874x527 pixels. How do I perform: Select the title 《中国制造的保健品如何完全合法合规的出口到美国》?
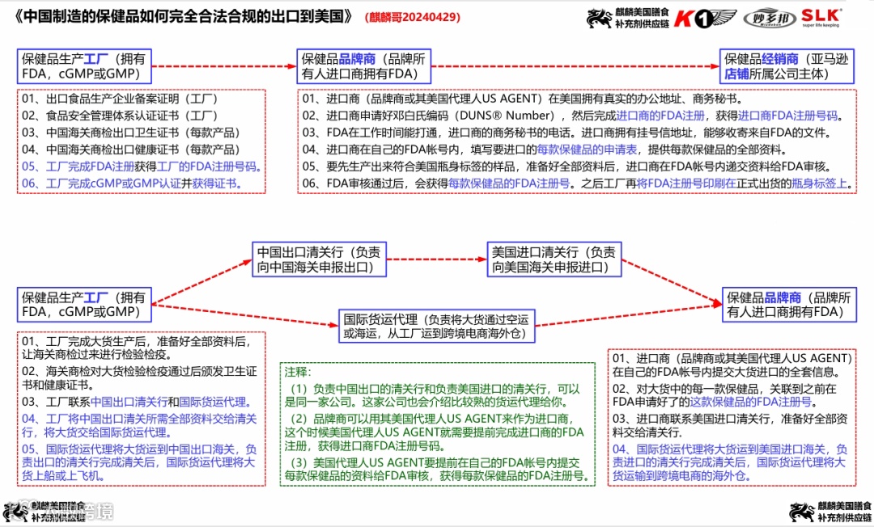(184, 17)
